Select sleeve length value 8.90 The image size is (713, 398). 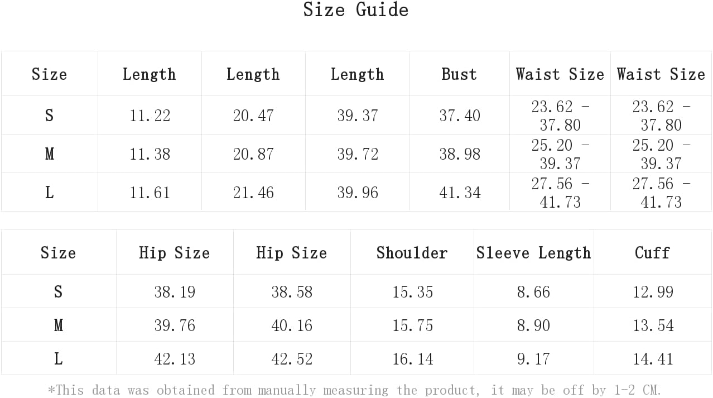tap(533, 325)
